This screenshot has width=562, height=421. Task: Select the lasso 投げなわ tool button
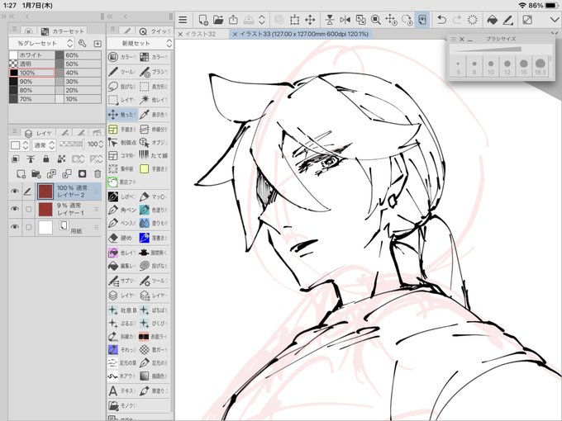[121, 87]
